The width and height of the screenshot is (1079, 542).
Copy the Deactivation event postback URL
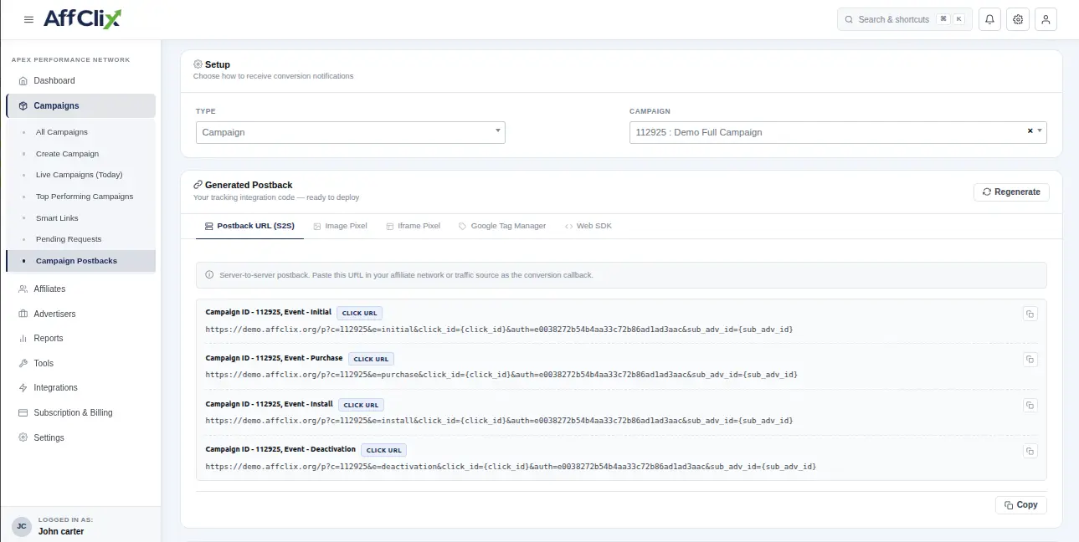tap(1030, 451)
